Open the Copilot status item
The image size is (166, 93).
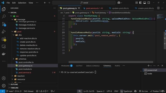click(135, 91)
